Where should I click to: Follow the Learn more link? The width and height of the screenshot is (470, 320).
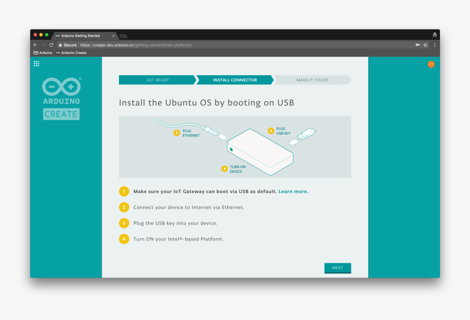tap(293, 191)
